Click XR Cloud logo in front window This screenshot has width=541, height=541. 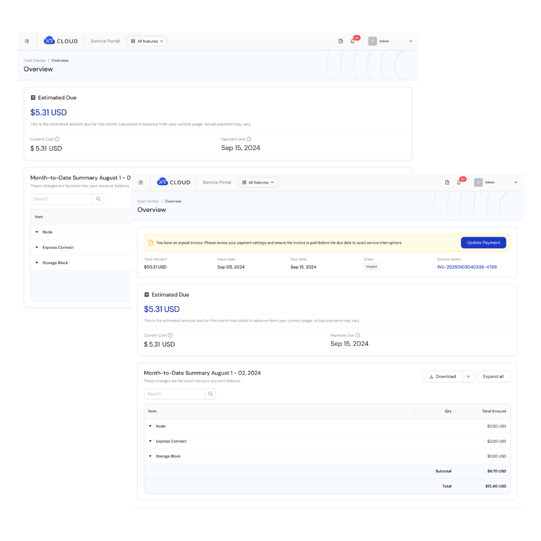pyautogui.click(x=174, y=182)
